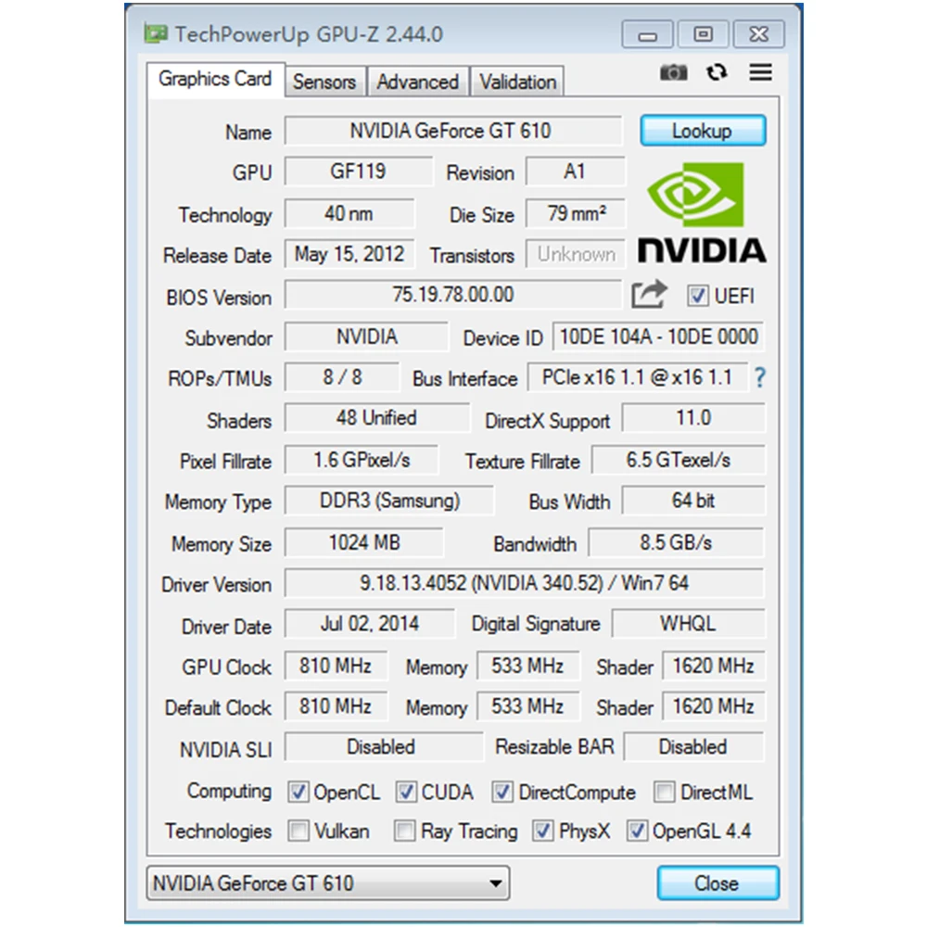The image size is (927, 927).
Task: Toggle the UEFI checkbox
Action: 698,295
